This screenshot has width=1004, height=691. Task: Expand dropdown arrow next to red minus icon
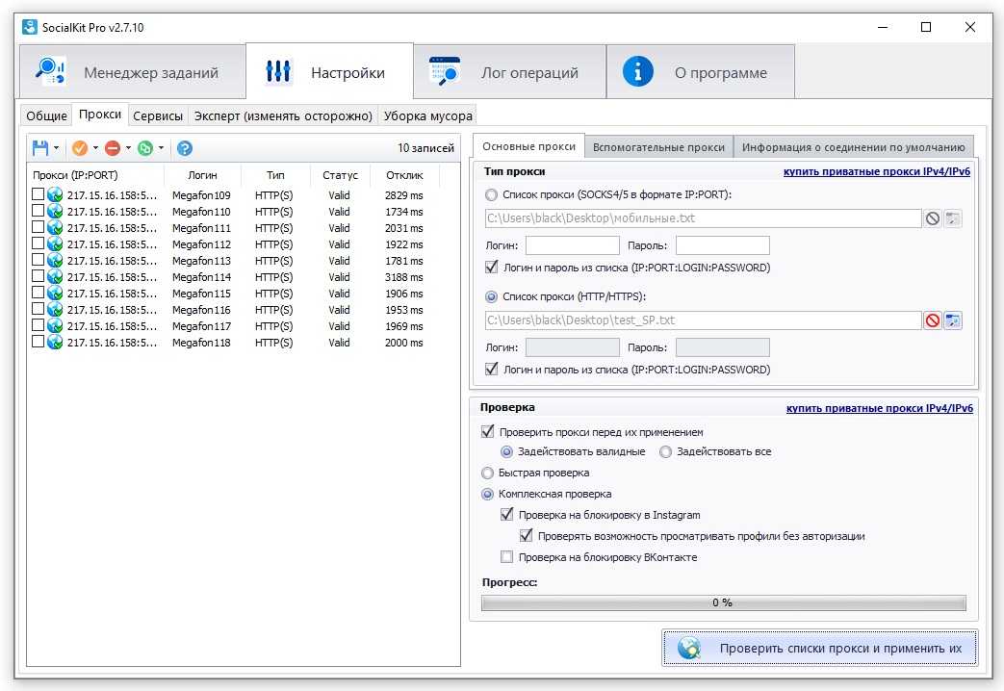tap(128, 148)
